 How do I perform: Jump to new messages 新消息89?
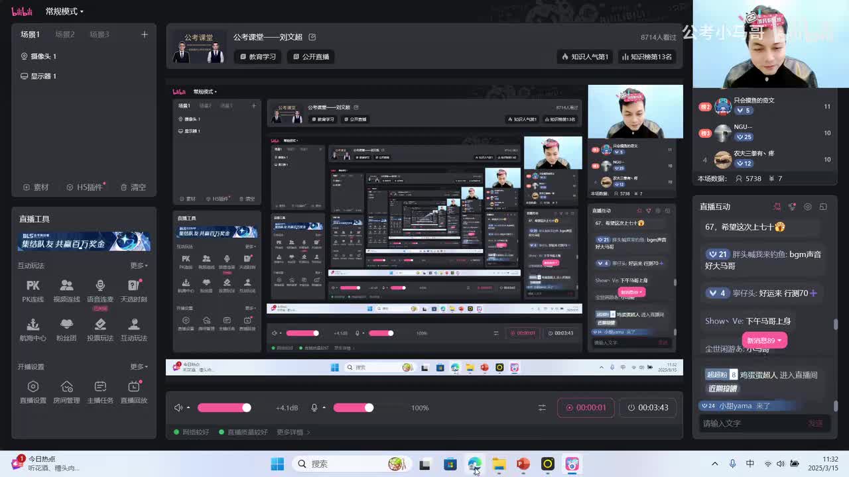tap(764, 341)
